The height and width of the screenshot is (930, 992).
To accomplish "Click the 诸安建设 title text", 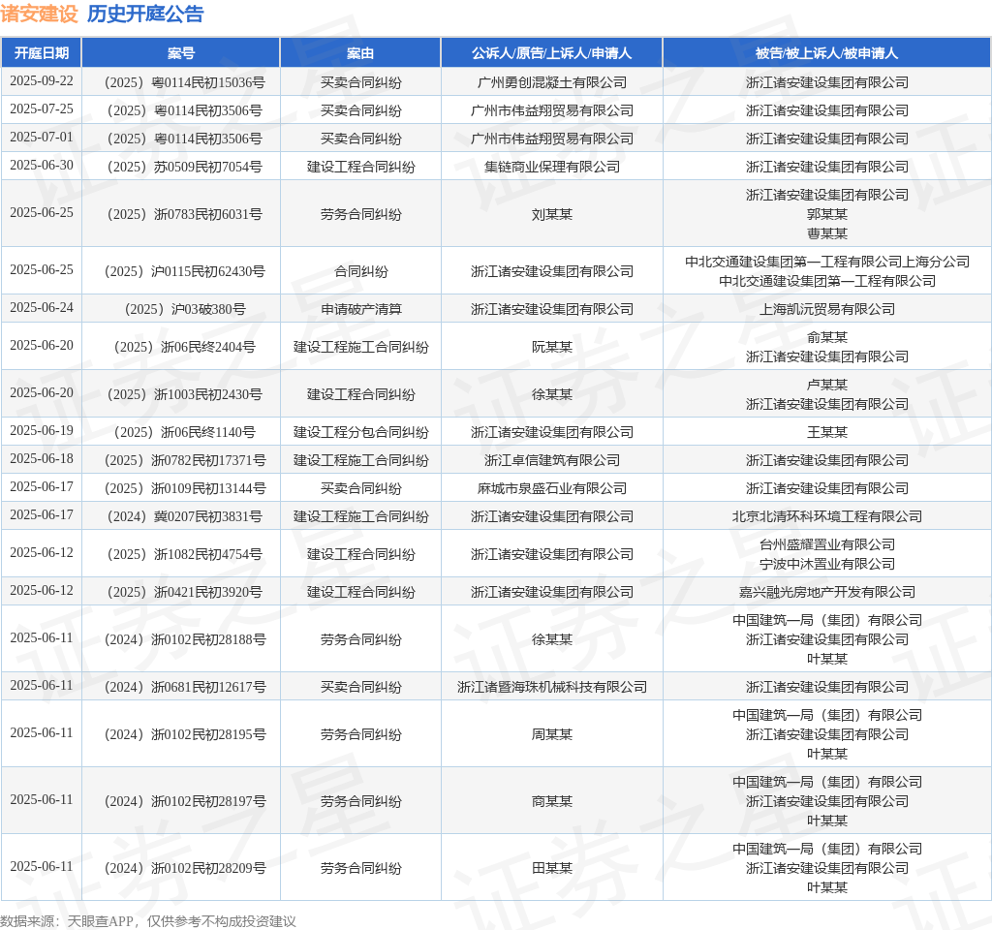I will (39, 14).
